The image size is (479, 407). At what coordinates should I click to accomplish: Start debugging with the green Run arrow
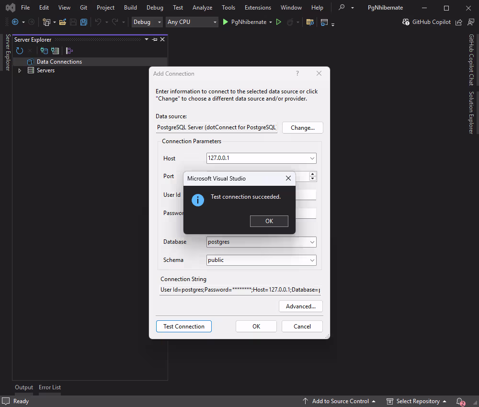coord(225,22)
